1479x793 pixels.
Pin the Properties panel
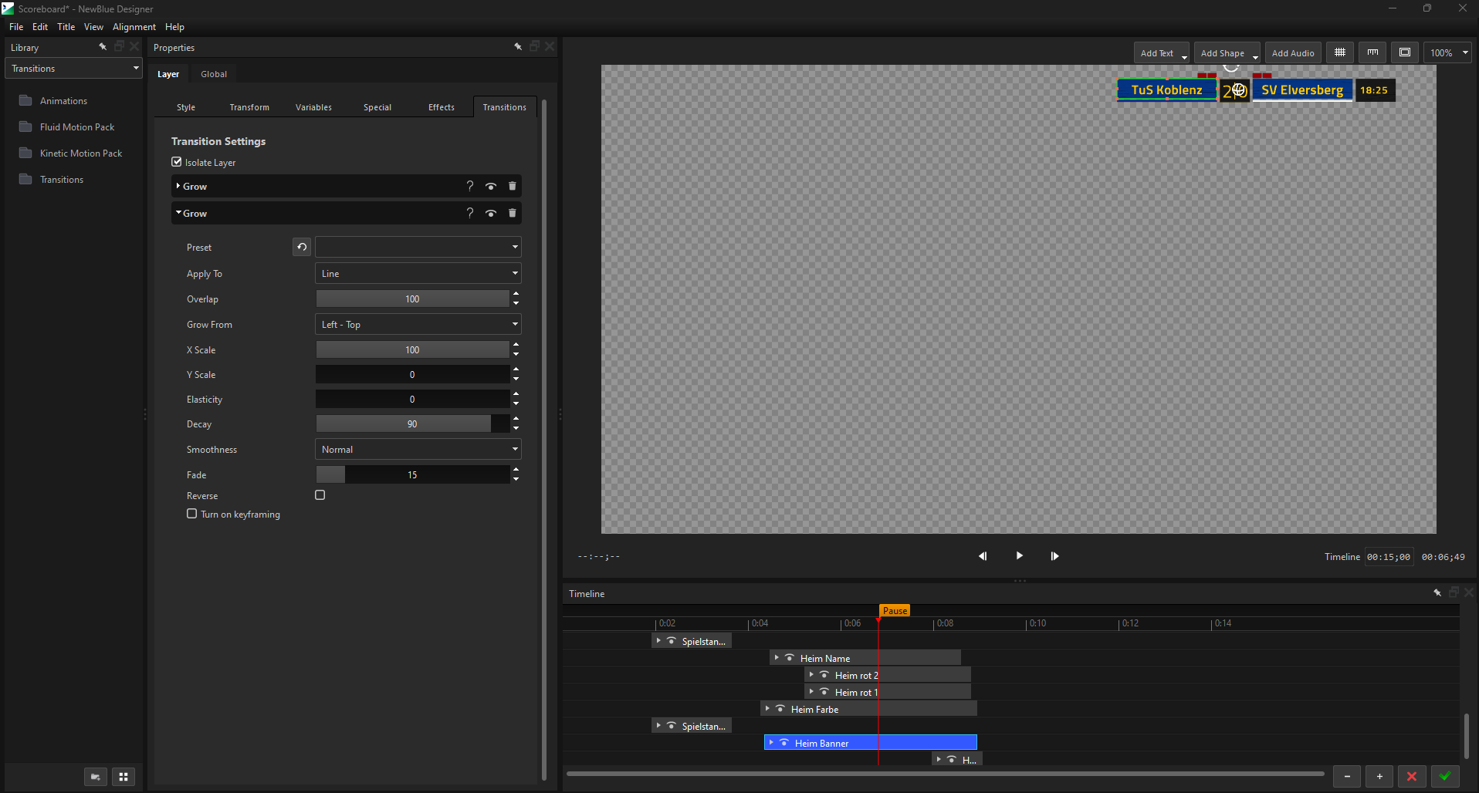(x=518, y=47)
